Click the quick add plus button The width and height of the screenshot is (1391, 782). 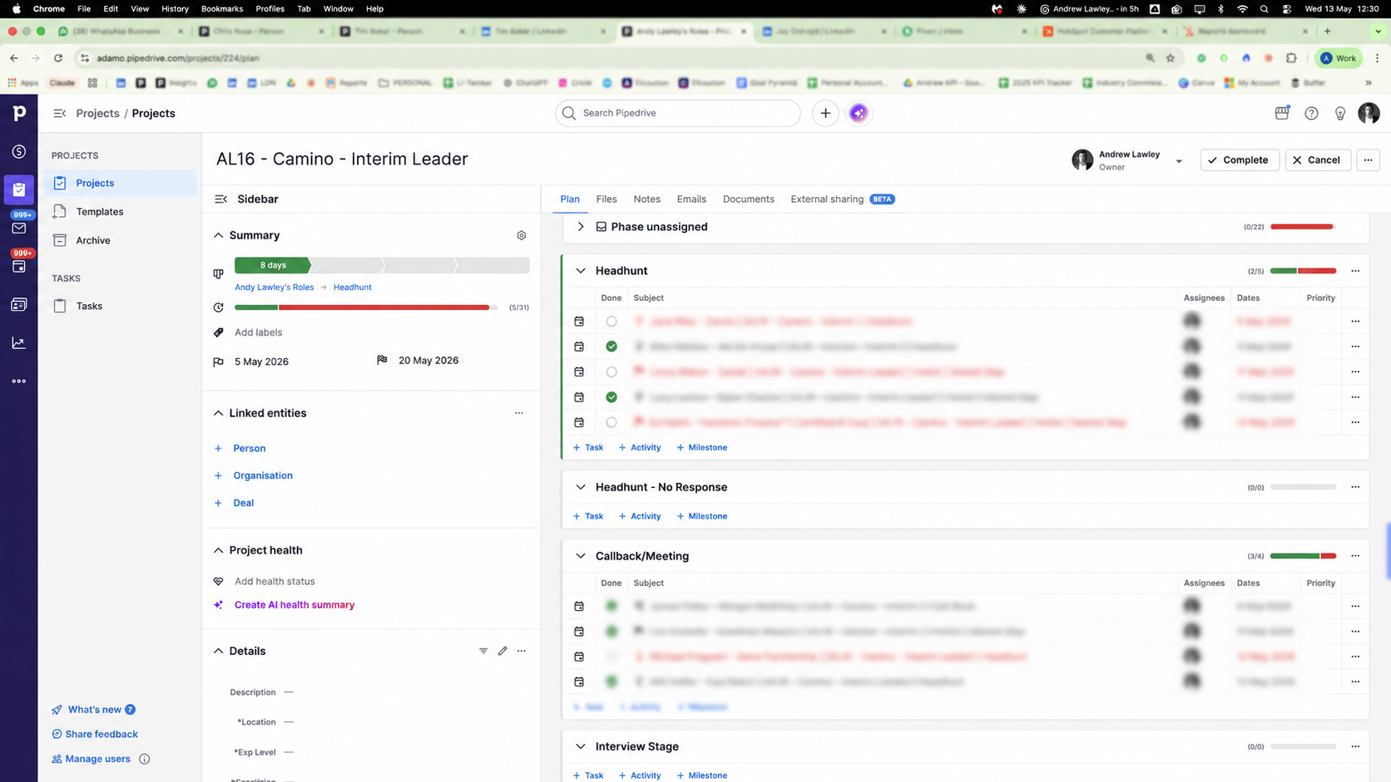coord(825,113)
